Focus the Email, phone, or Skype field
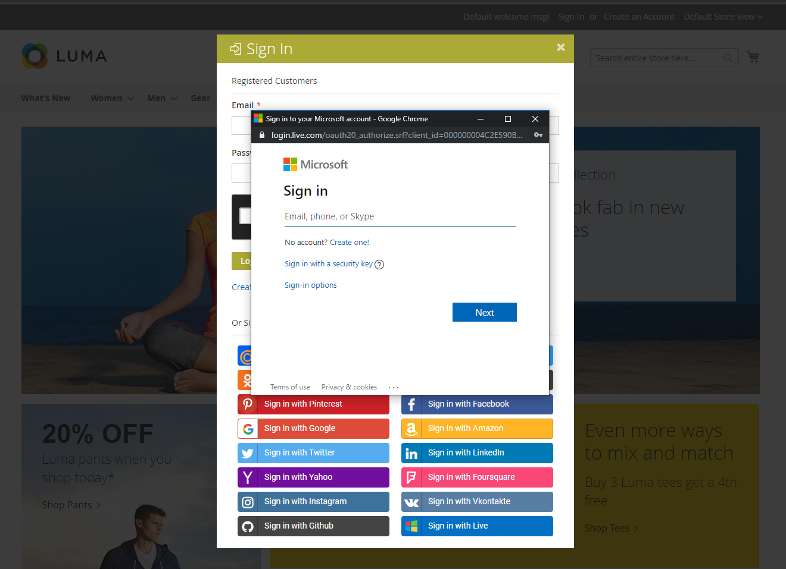This screenshot has width=786, height=569. tap(400, 216)
